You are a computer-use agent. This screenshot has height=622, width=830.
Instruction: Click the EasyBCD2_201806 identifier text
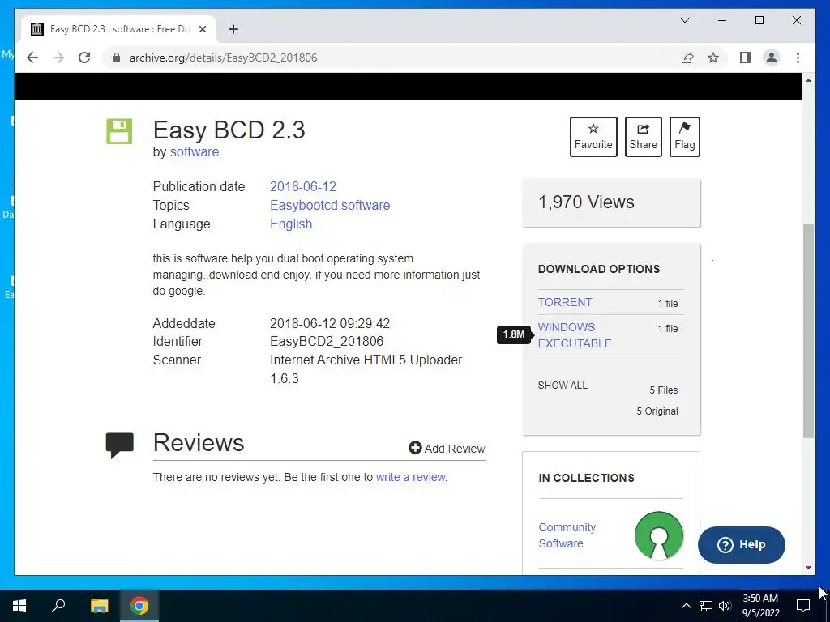[x=327, y=341]
